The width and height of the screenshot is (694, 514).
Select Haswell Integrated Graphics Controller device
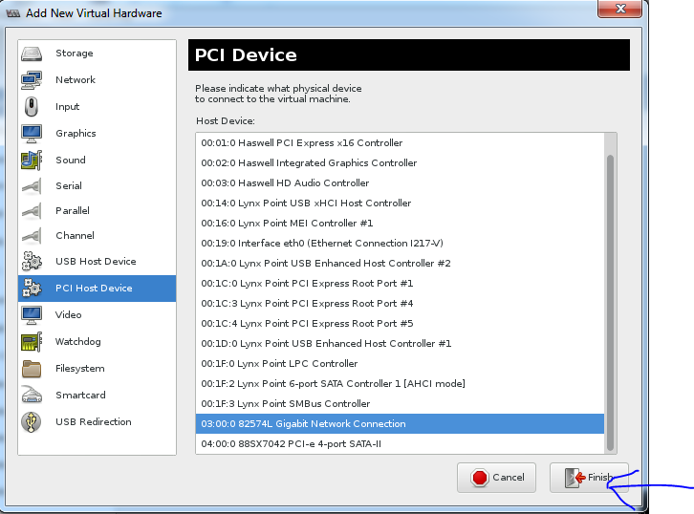(x=400, y=163)
